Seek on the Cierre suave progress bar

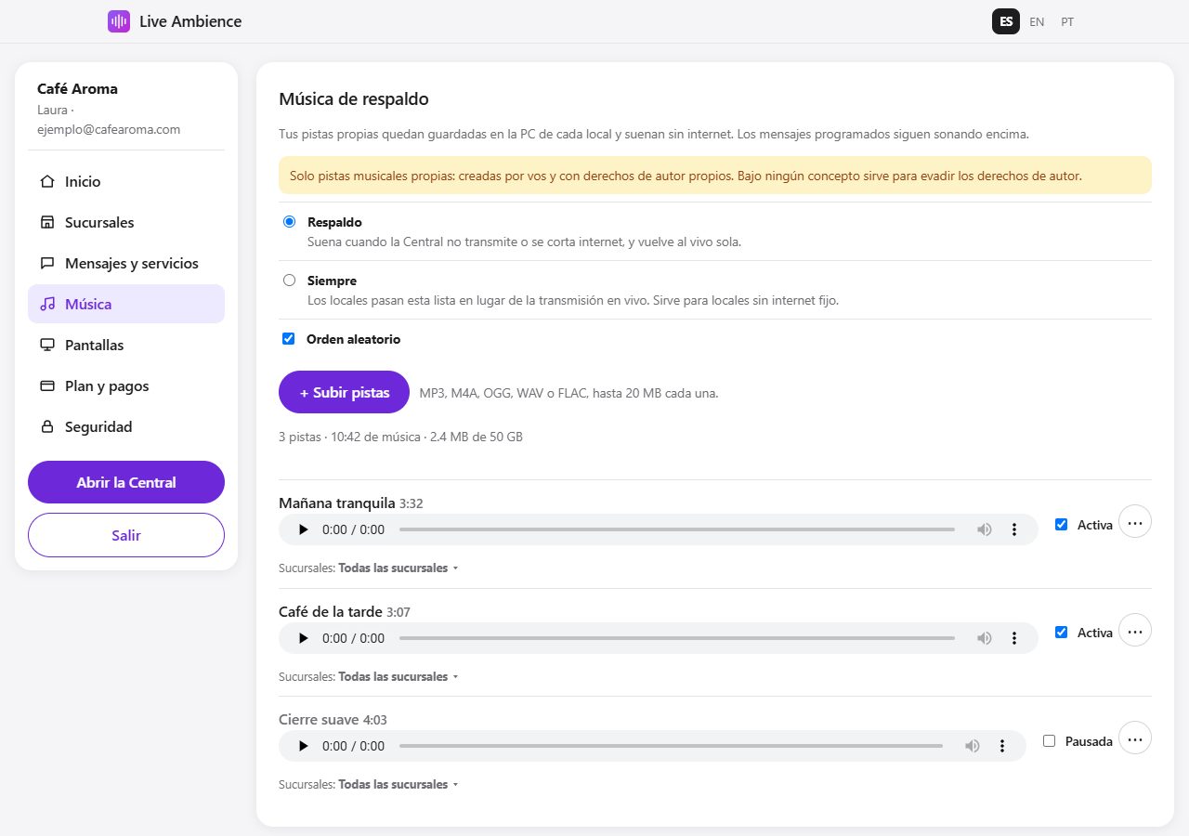[x=671, y=746]
